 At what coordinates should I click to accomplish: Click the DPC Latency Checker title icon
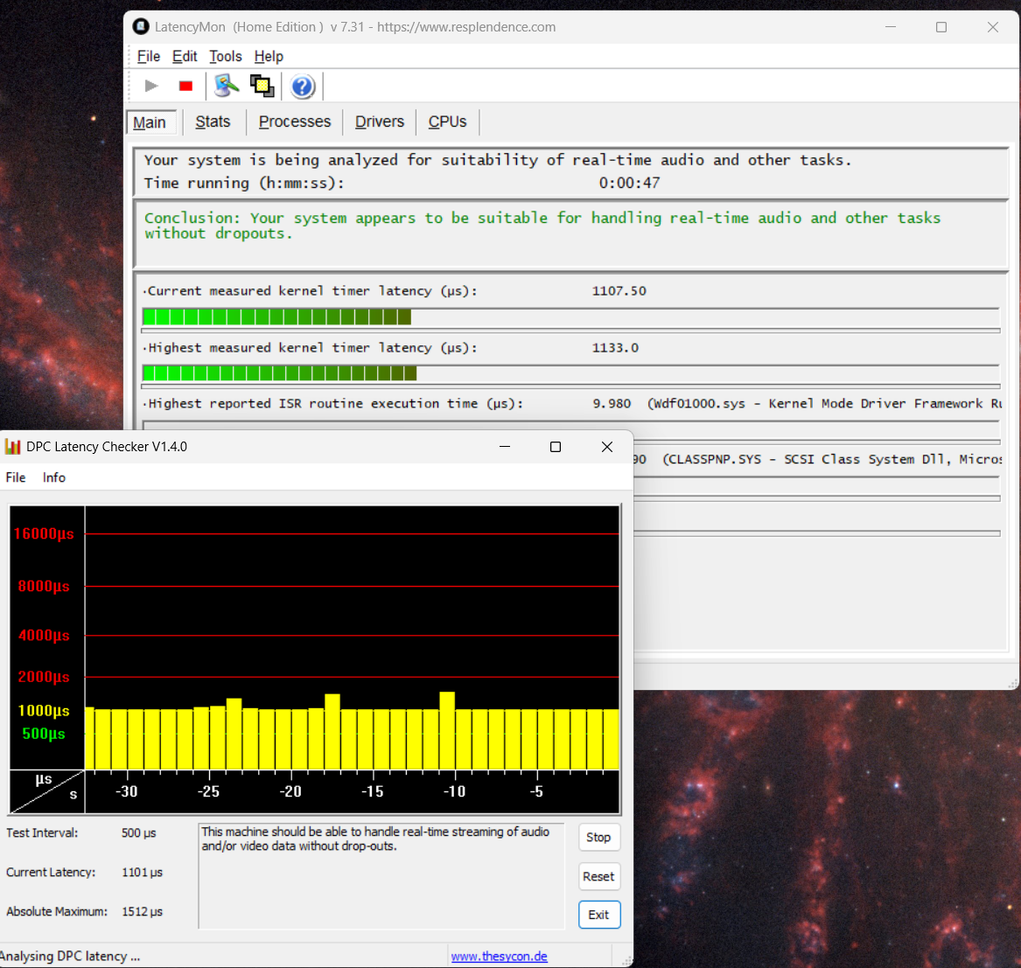12,447
